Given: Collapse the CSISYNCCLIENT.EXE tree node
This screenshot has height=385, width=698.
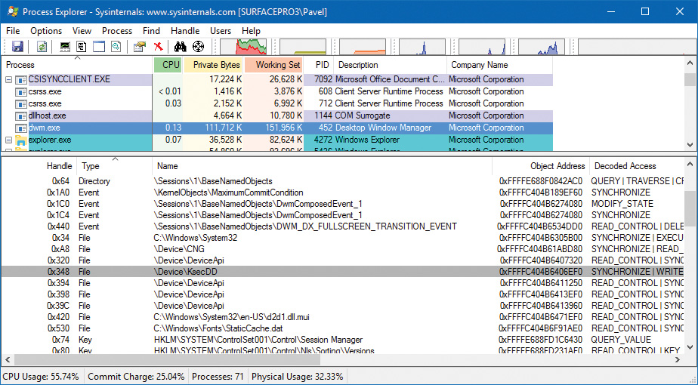Looking at the screenshot, I should pyautogui.click(x=9, y=79).
